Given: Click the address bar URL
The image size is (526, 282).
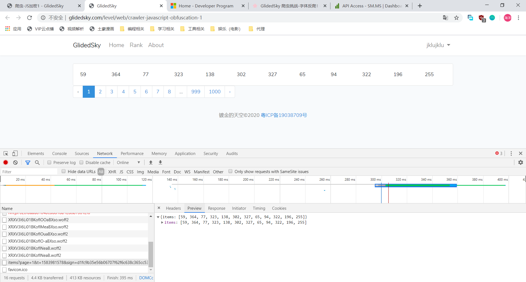Looking at the screenshot, I should (x=135, y=18).
